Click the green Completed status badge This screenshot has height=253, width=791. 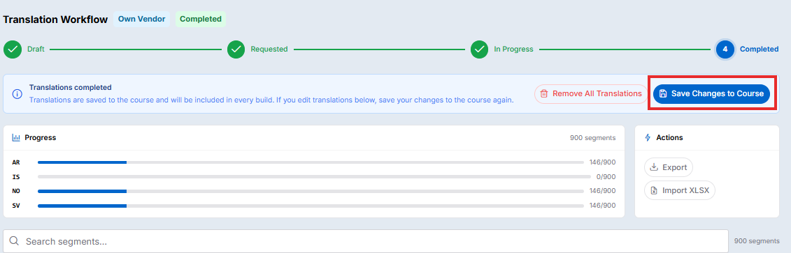(x=200, y=19)
